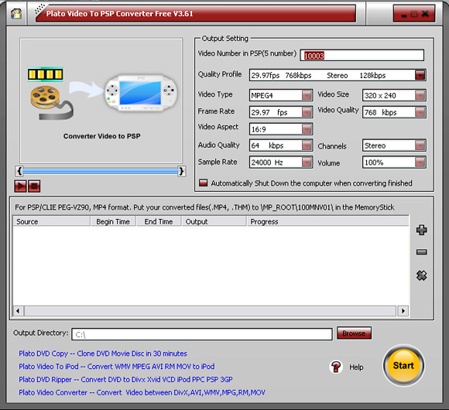
Task: Click file list scrollbar right arrow
Action: (x=403, y=311)
